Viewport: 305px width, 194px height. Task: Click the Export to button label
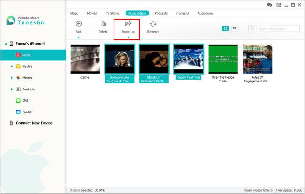point(128,32)
